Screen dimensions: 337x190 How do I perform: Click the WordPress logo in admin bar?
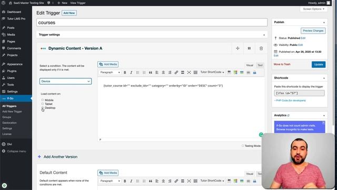click(4, 3)
